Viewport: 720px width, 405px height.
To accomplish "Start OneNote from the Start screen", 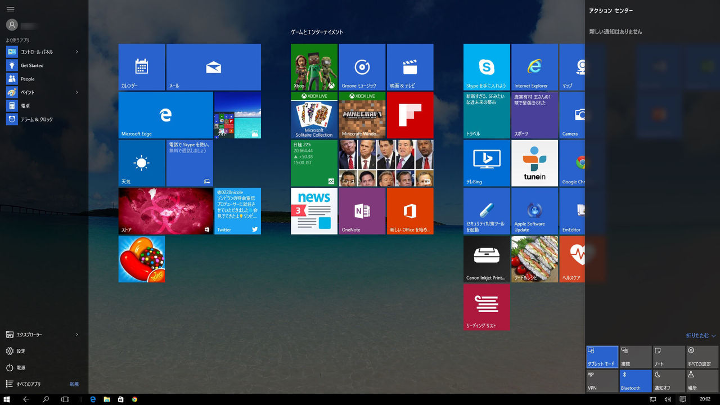I will point(362,211).
